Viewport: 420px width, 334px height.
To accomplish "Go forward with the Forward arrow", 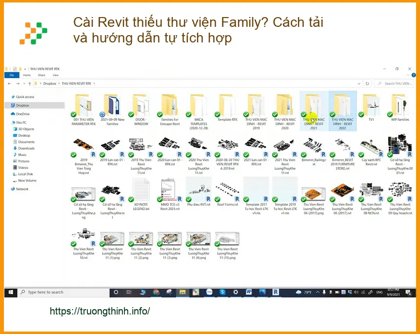I will (18, 83).
